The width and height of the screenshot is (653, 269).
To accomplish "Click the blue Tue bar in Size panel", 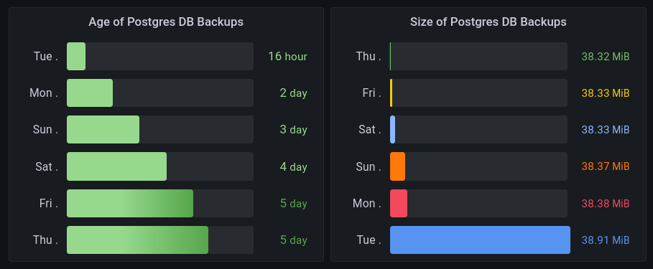I will pyautogui.click(x=480, y=240).
